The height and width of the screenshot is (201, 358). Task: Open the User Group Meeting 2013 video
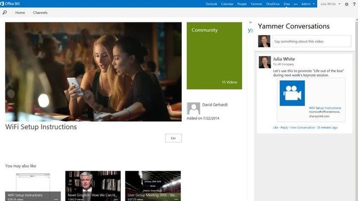[x=153, y=186]
